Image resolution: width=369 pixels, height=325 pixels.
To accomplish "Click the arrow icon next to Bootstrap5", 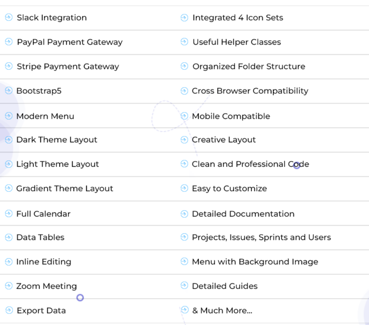I will tap(9, 91).
